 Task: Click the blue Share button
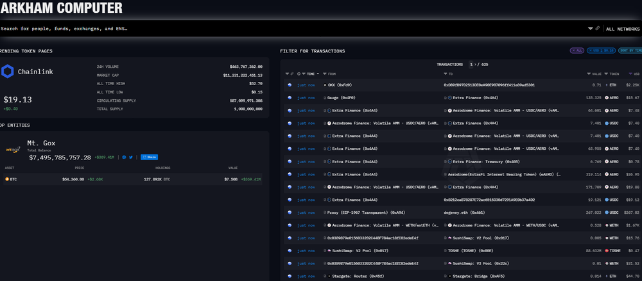click(149, 157)
